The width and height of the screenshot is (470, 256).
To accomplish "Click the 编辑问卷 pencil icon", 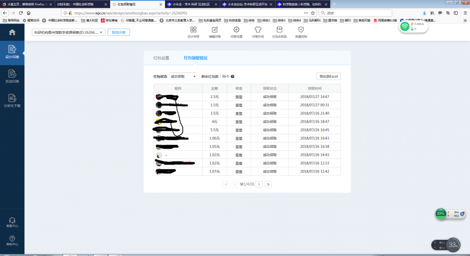I will click(x=215, y=32).
